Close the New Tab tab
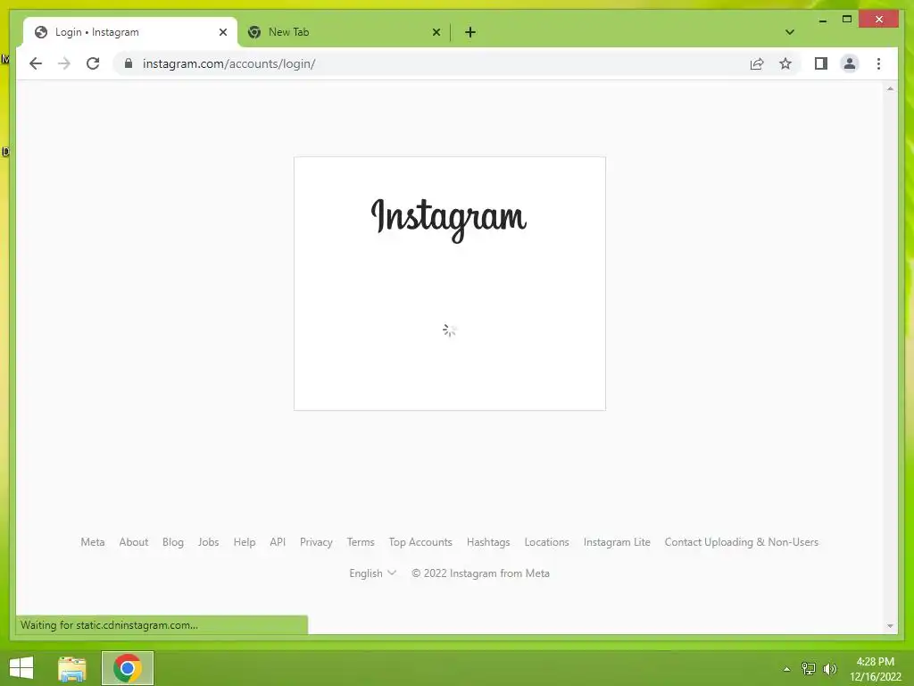The width and height of the screenshot is (914, 686). 436,32
